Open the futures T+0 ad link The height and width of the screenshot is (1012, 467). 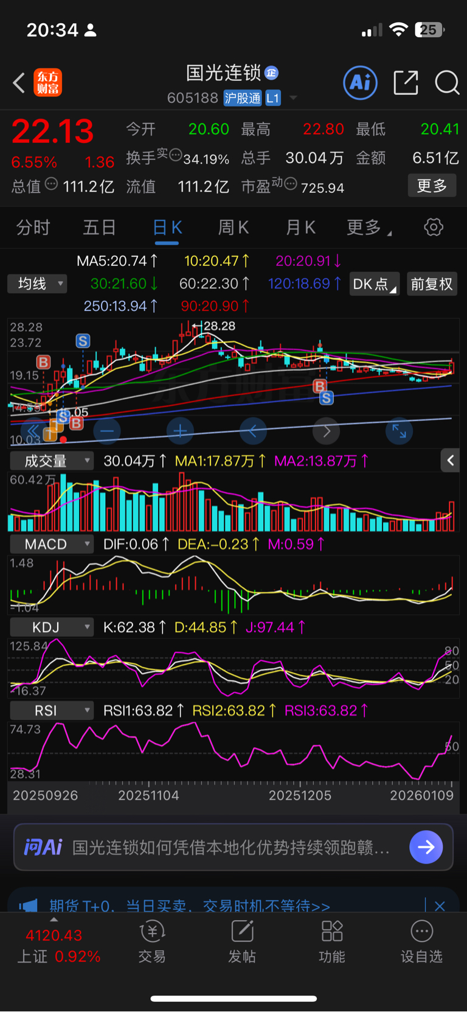(x=190, y=906)
